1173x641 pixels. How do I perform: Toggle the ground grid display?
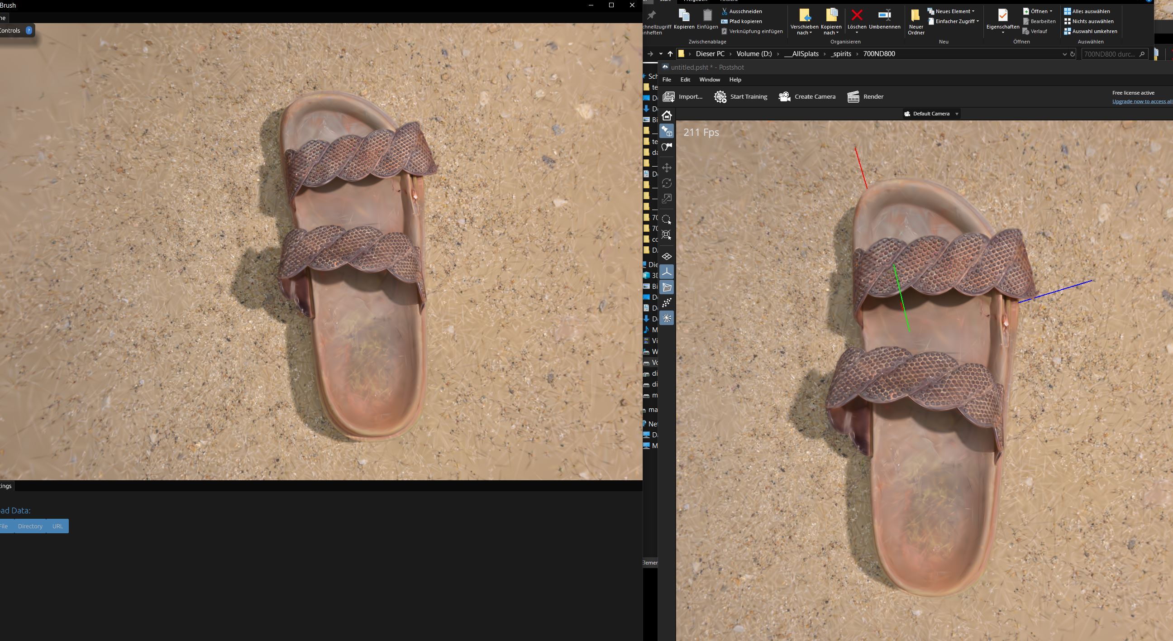(x=667, y=257)
